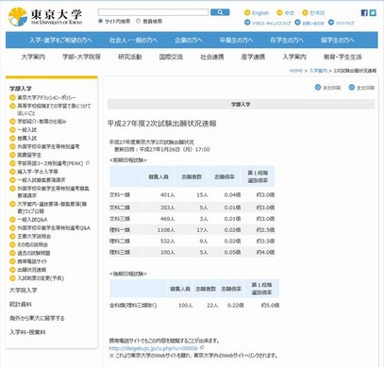
Task: Open the 編入学・学士入学等 sidebar link
Action: [38, 172]
